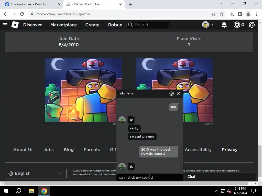The height and width of the screenshot is (196, 262).
Task: Click the vertical page scrollbar
Action: [260, 161]
